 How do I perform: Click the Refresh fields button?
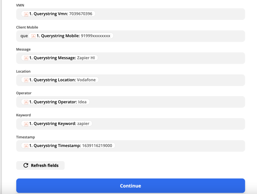(40, 165)
